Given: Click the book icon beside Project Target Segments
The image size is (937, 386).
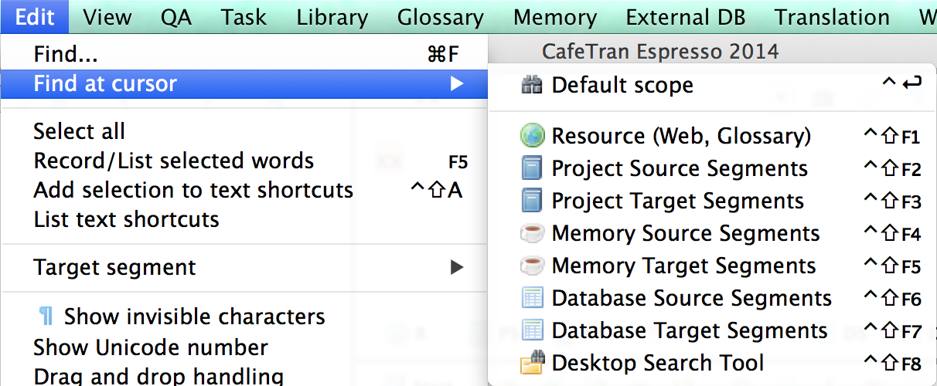Looking at the screenshot, I should point(532,201).
